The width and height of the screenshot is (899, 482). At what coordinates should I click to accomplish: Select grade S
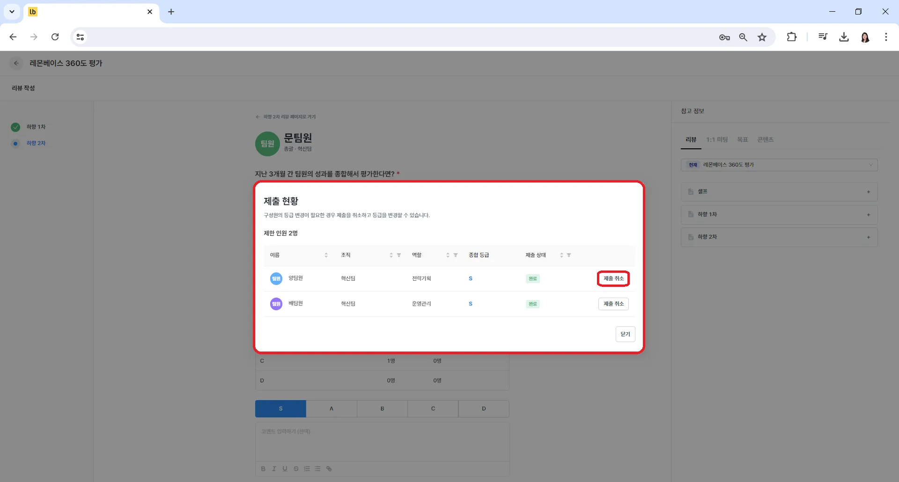coord(280,409)
